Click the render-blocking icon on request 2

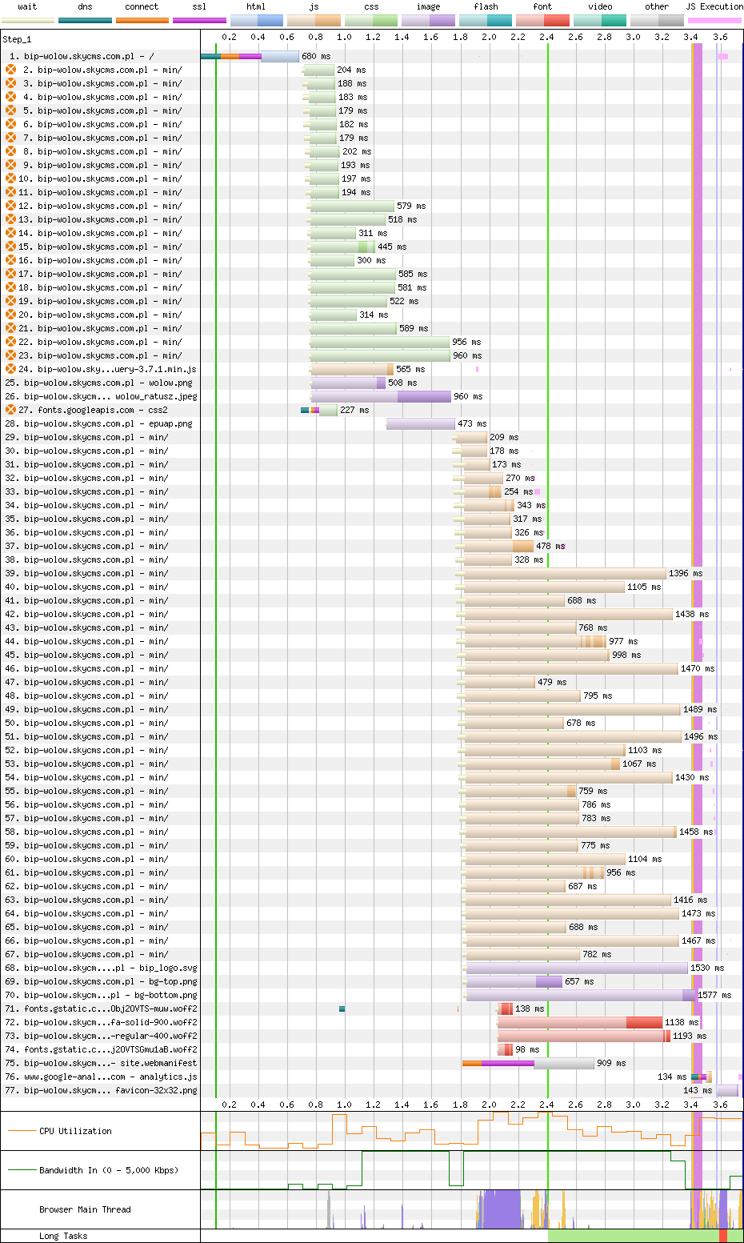(11, 70)
